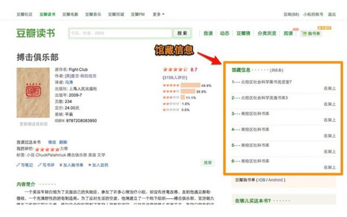Click the fifth star of 我的评价
The width and height of the screenshot is (347, 217).
click(x=57, y=150)
